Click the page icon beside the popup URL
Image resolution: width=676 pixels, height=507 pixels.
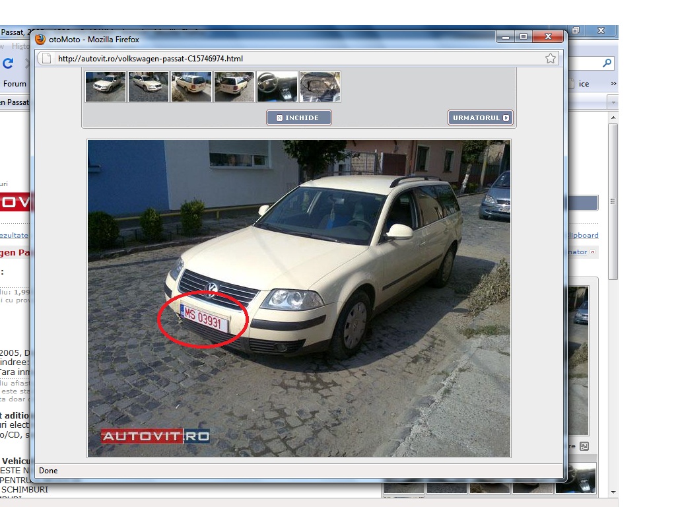(x=46, y=59)
